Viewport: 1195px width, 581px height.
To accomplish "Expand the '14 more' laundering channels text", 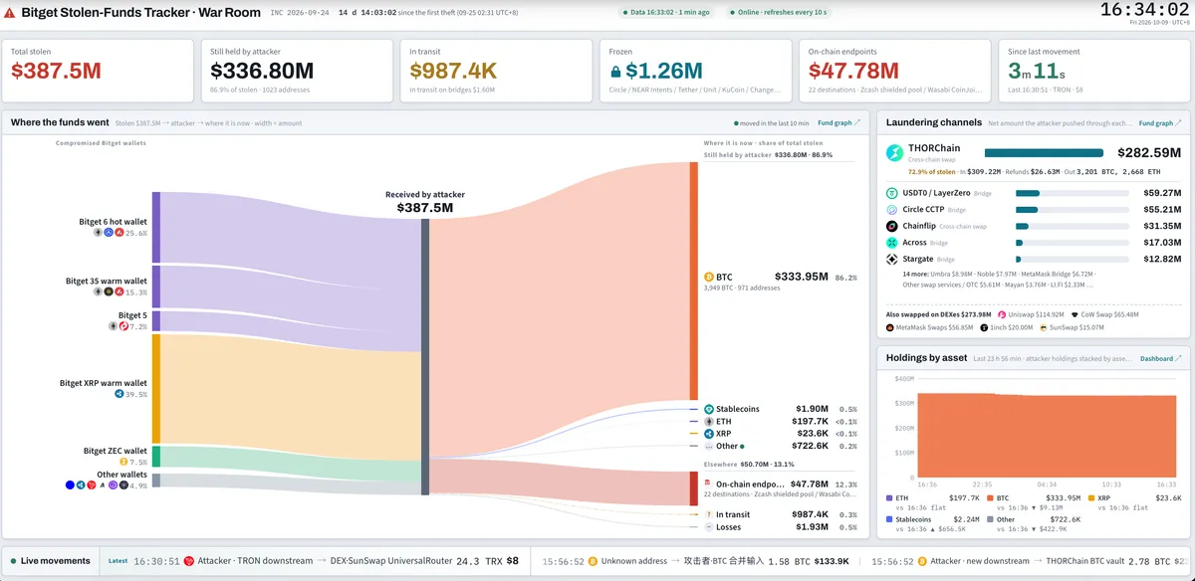I will click(998, 279).
